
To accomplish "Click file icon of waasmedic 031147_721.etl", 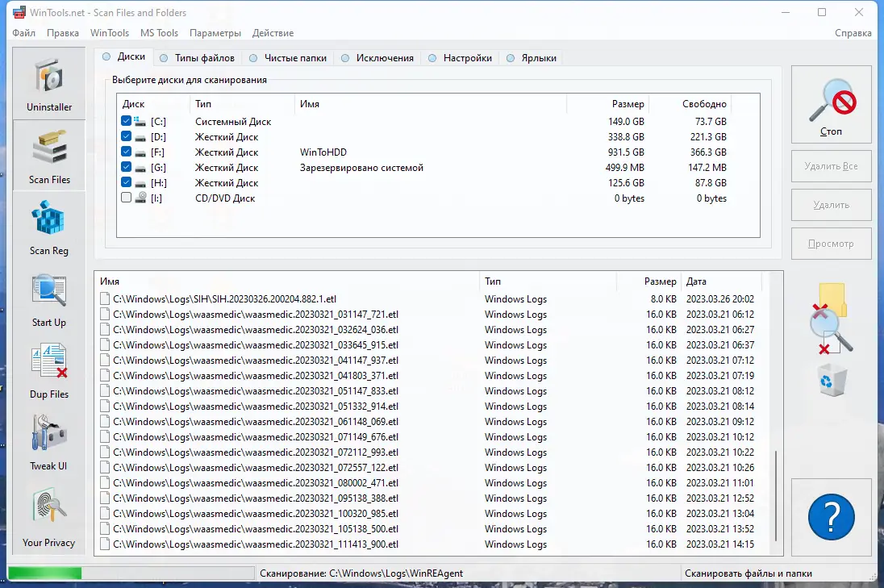I will (105, 314).
